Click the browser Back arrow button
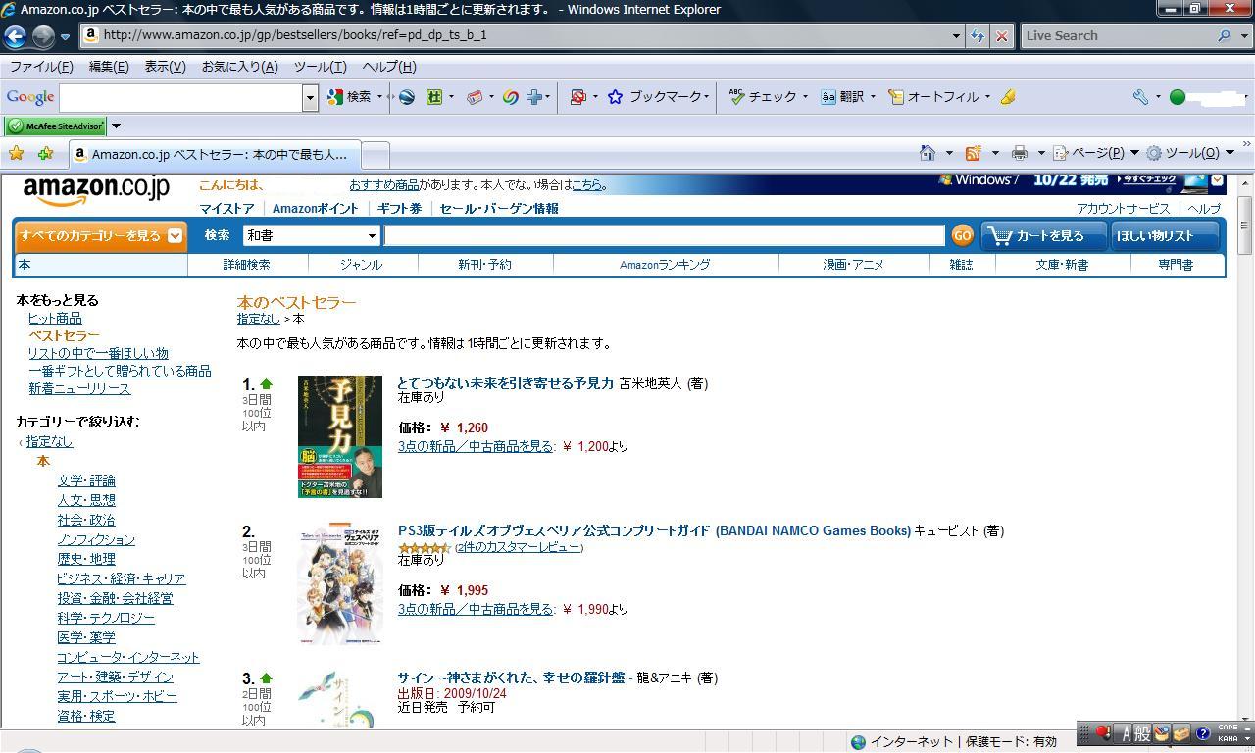Image resolution: width=1255 pixels, height=753 pixels. point(15,36)
